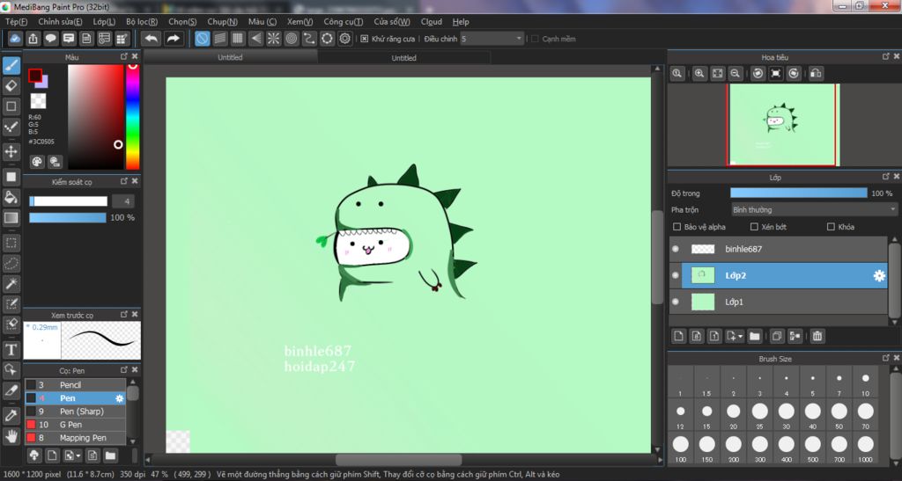The image size is (902, 481).
Task: Click the Redo arrow in toolbar
Action: 173,39
